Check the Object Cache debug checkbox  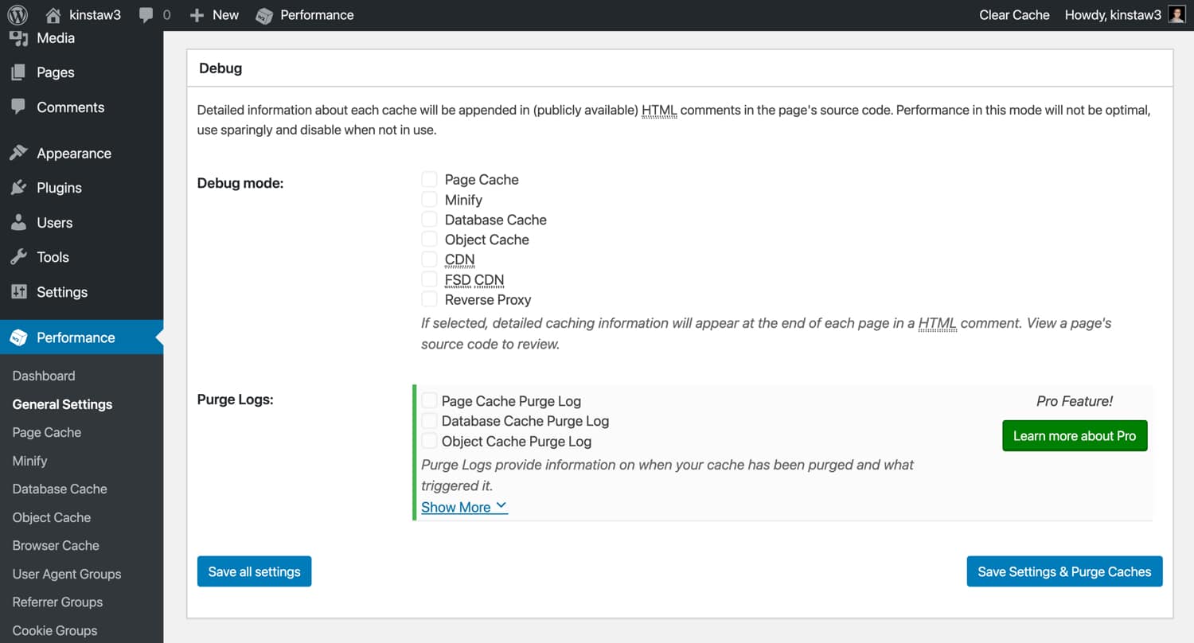(x=429, y=239)
